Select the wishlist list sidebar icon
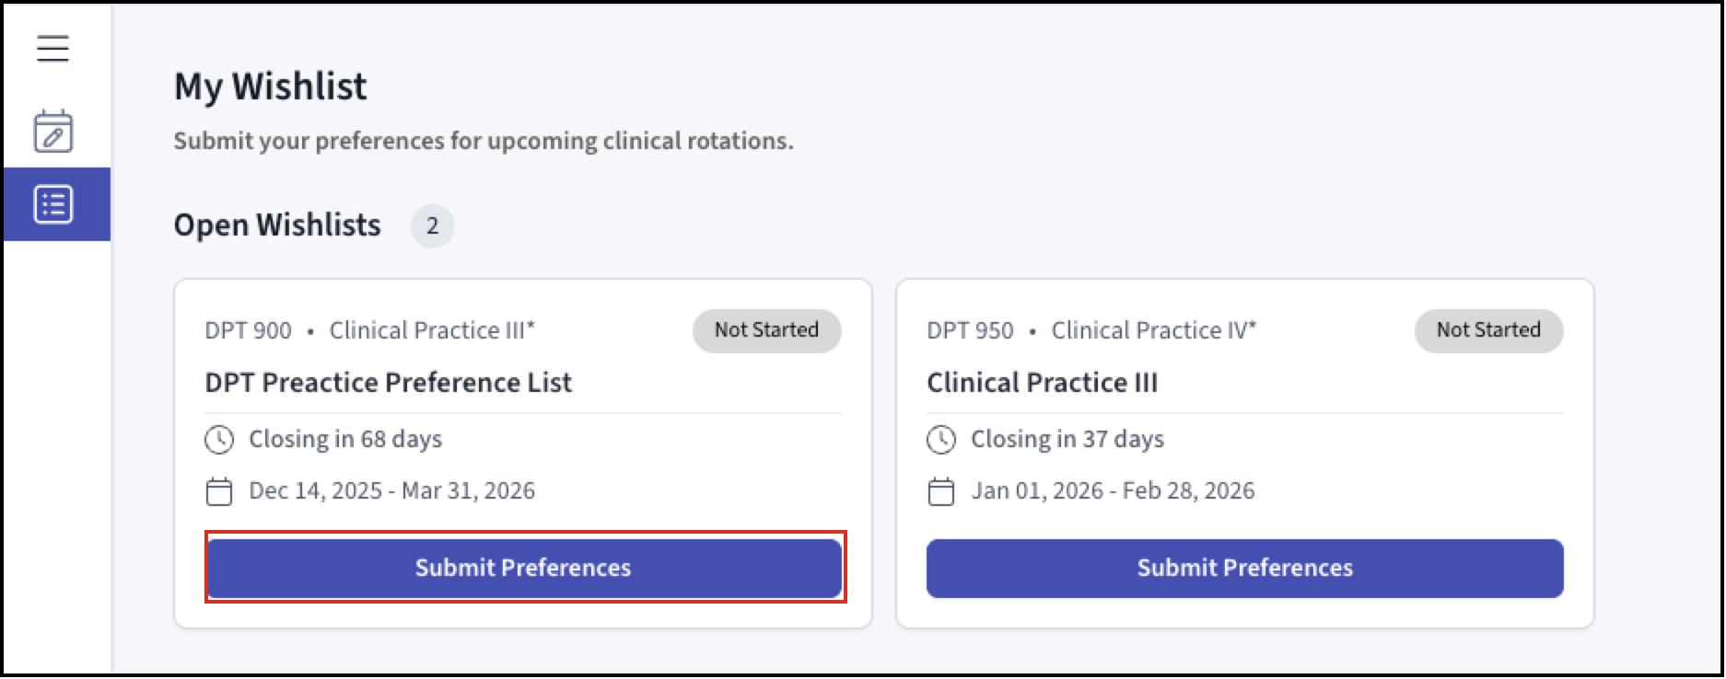This screenshot has width=1726, height=679. 53,204
